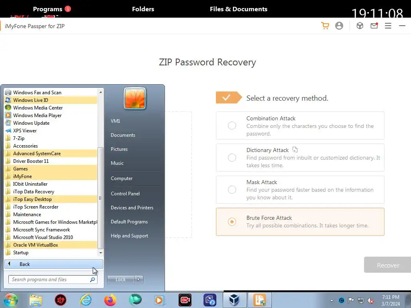The width and height of the screenshot is (411, 308).
Task: Click the Recover button
Action: click(388, 265)
